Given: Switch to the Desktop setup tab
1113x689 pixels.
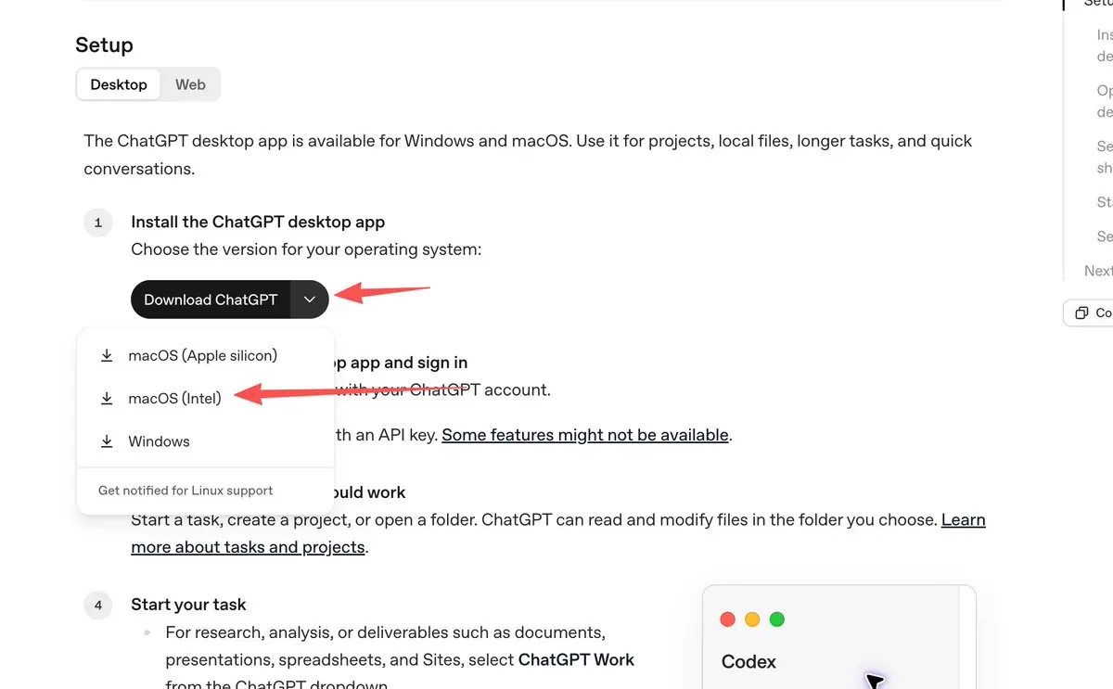Looking at the screenshot, I should (x=119, y=84).
